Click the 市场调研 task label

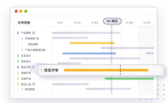click(30, 38)
